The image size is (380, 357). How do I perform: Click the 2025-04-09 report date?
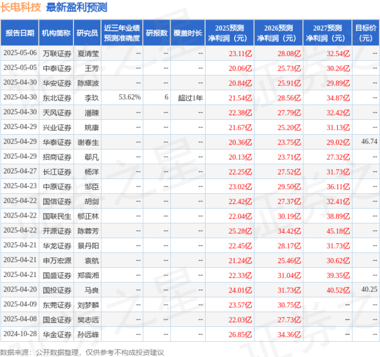pos(20,304)
